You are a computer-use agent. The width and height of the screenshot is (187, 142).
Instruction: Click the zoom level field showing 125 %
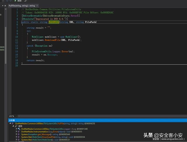12,116
